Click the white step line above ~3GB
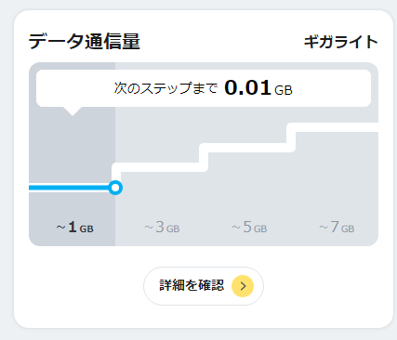The height and width of the screenshot is (340, 397). [160, 167]
